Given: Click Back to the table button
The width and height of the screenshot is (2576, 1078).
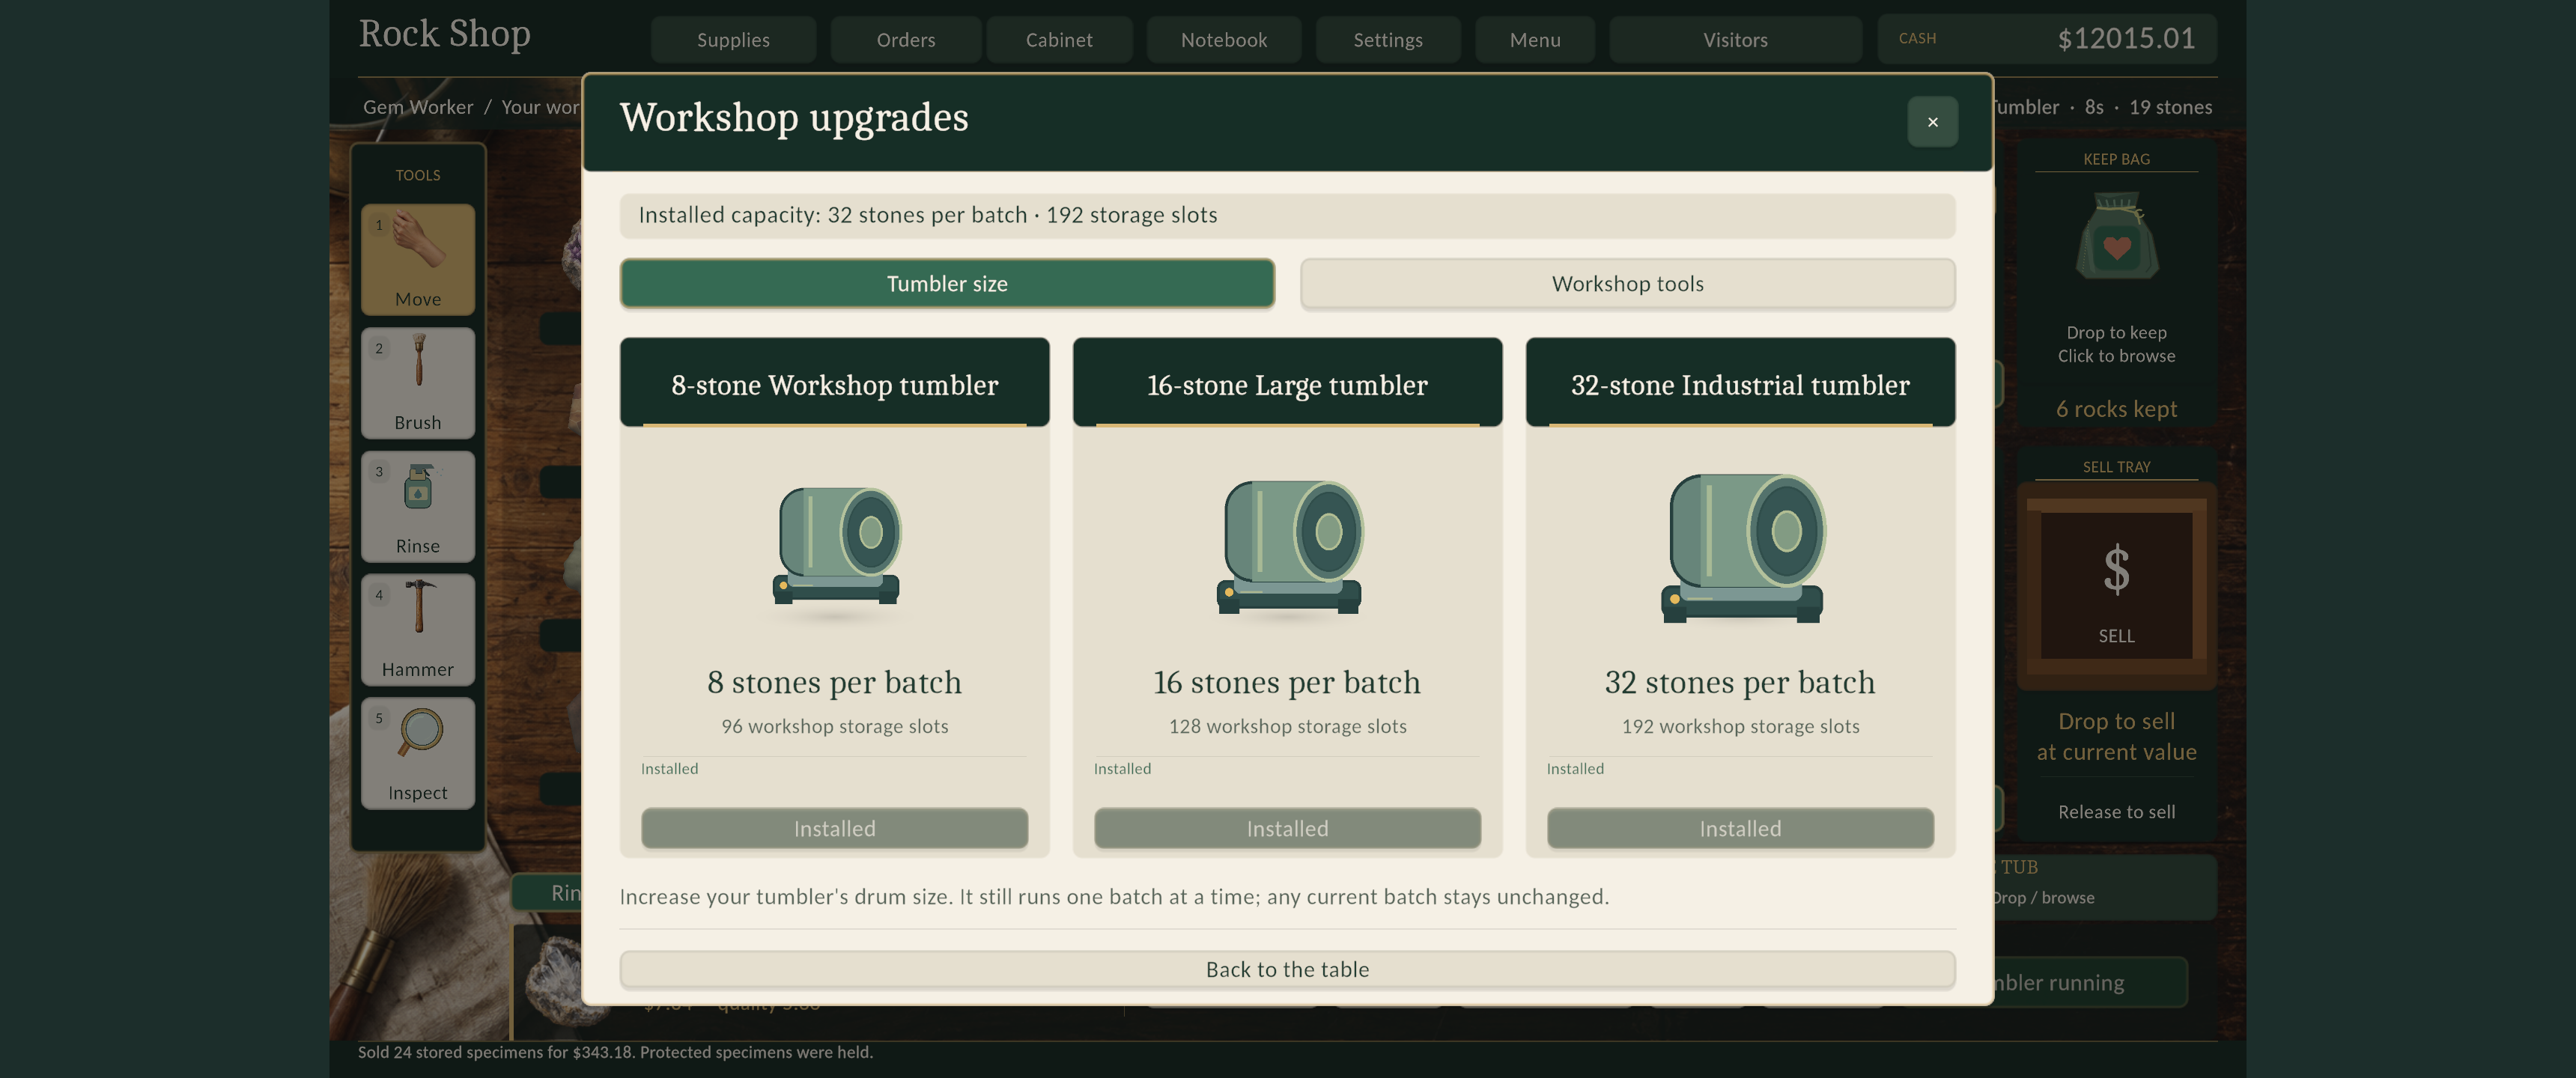Looking at the screenshot, I should click(1288, 970).
